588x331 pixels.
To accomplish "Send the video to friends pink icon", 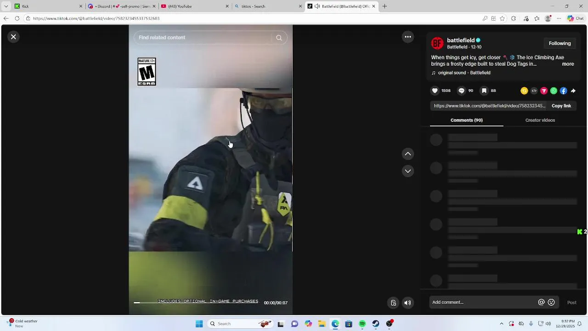I will (x=544, y=91).
